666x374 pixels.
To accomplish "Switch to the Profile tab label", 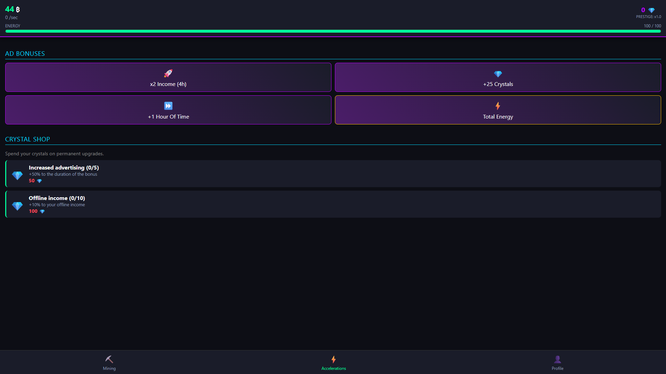I will click(557, 368).
